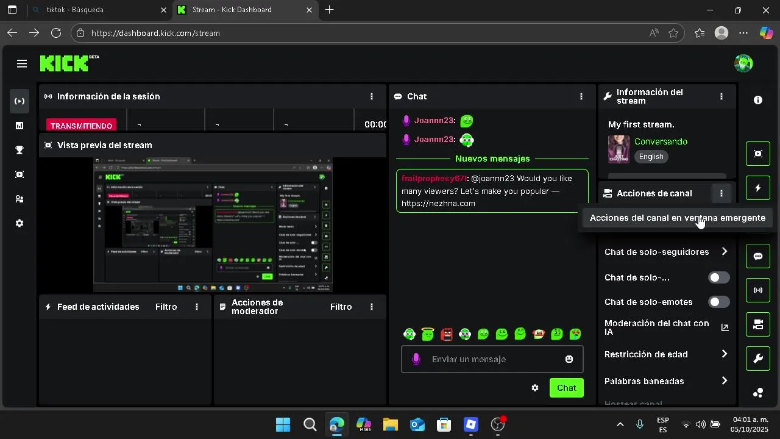
Task: Click the info circle icon in right rail
Action: 758,100
